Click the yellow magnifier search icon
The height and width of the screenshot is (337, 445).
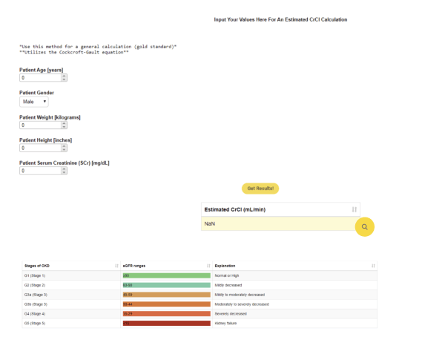(x=364, y=226)
